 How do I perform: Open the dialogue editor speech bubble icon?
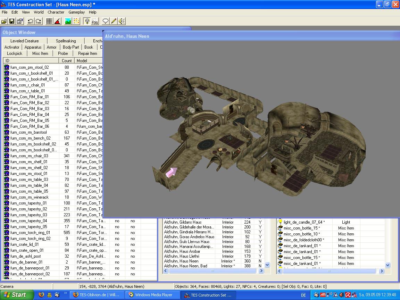coord(106,21)
